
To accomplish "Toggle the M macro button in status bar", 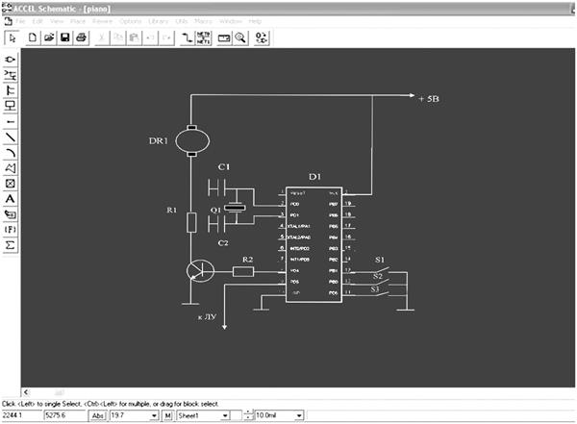I will point(167,415).
